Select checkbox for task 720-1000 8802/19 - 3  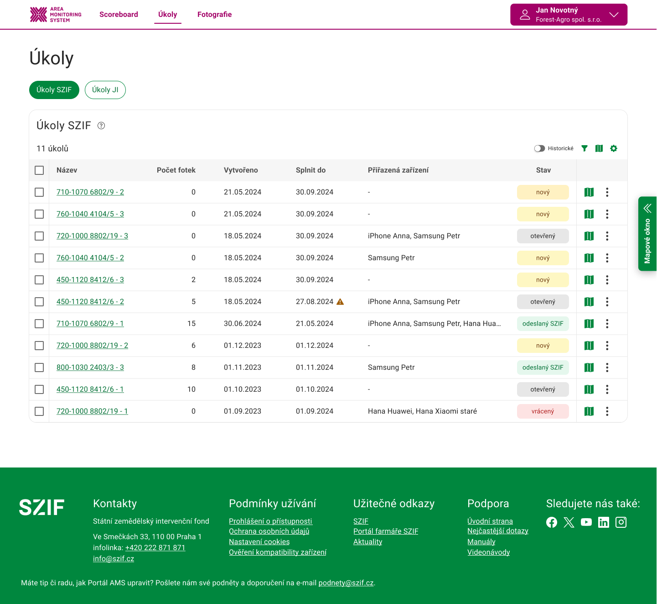39,236
